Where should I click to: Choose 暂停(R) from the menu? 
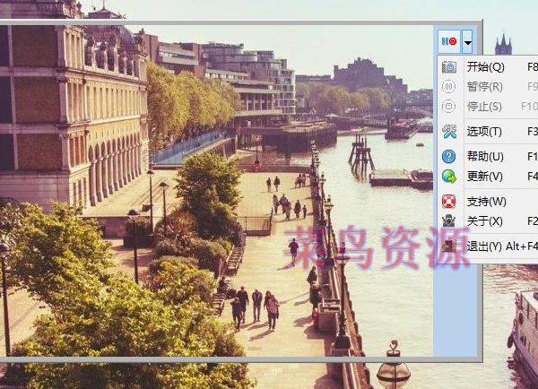click(x=485, y=87)
